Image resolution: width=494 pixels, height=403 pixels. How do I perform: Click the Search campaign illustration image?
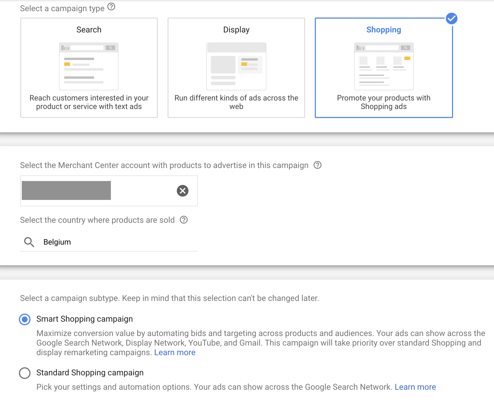click(89, 66)
